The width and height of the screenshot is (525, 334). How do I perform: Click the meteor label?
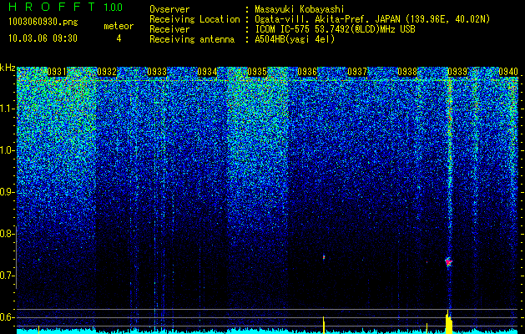119,26
